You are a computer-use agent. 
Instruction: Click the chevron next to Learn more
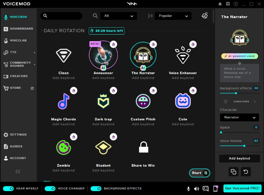coord(255,102)
